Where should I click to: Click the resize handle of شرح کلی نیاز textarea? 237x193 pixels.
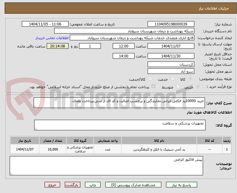pyautogui.click(x=35, y=106)
